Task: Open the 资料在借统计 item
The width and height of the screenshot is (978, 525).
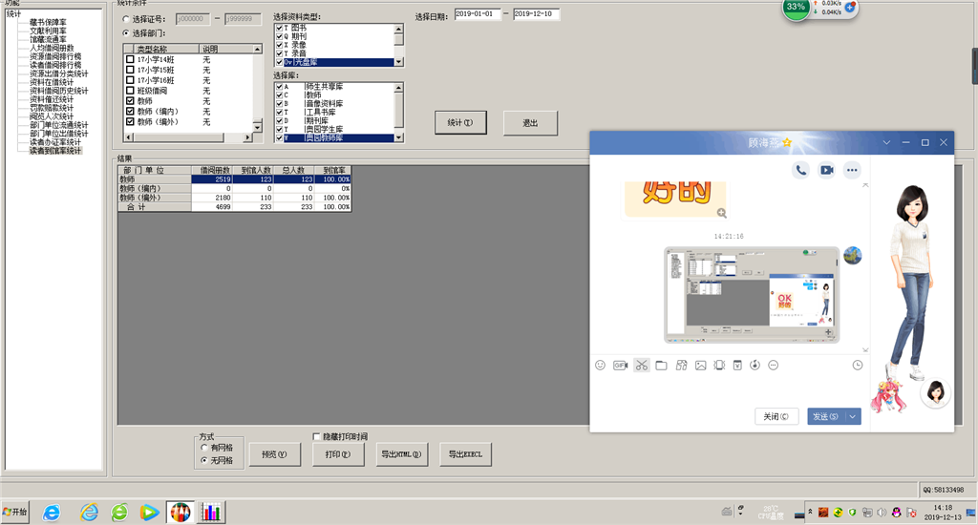Action: tap(52, 82)
